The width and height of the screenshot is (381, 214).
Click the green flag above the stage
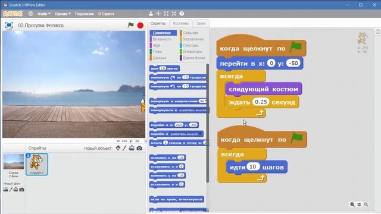131,25
